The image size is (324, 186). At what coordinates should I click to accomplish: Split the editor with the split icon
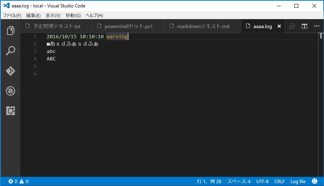click(305, 26)
